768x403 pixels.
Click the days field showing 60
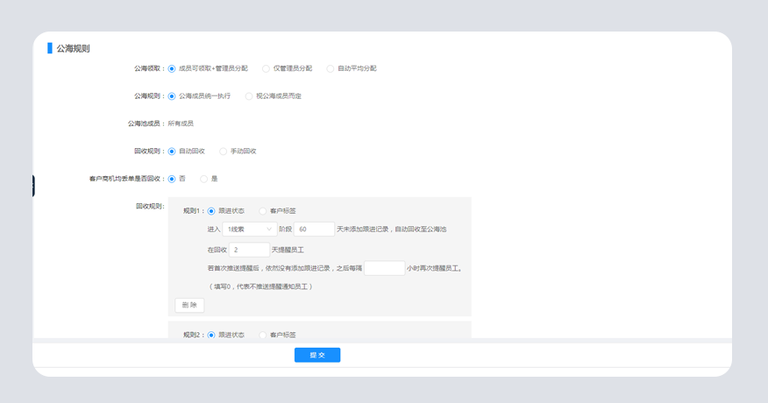click(314, 230)
